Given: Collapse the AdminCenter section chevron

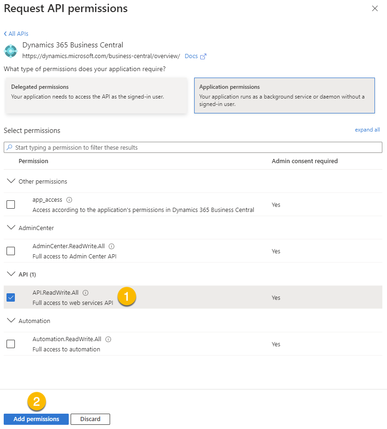Looking at the screenshot, I should click(11, 228).
